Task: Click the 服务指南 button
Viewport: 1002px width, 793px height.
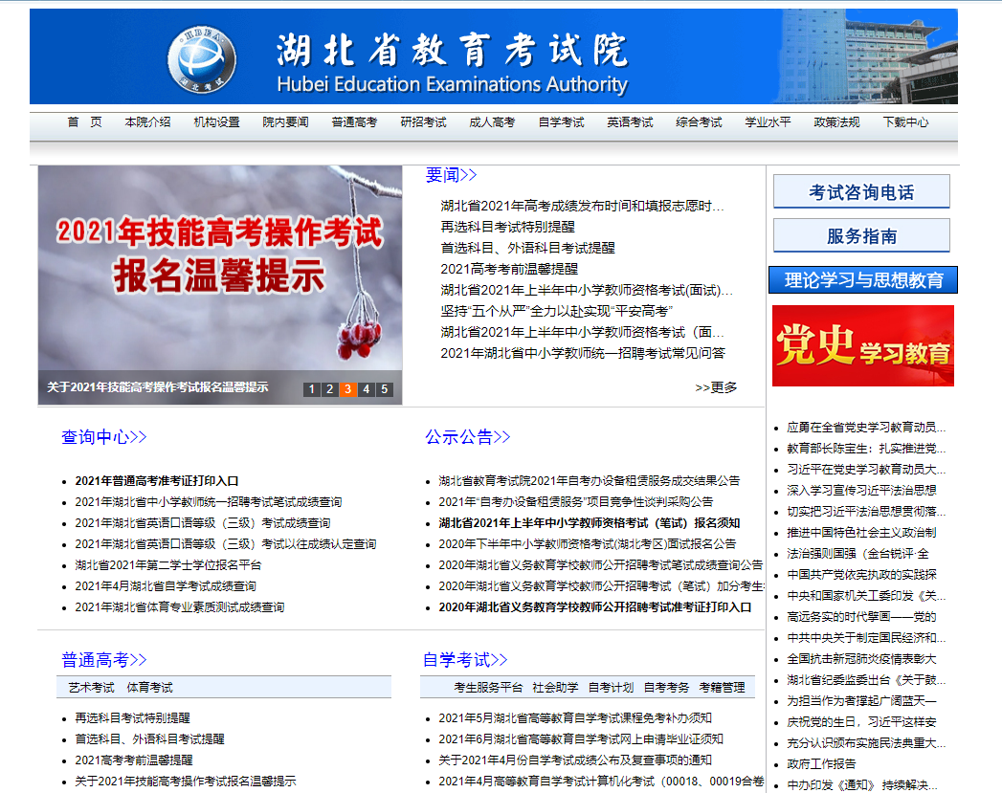Action: [x=861, y=236]
